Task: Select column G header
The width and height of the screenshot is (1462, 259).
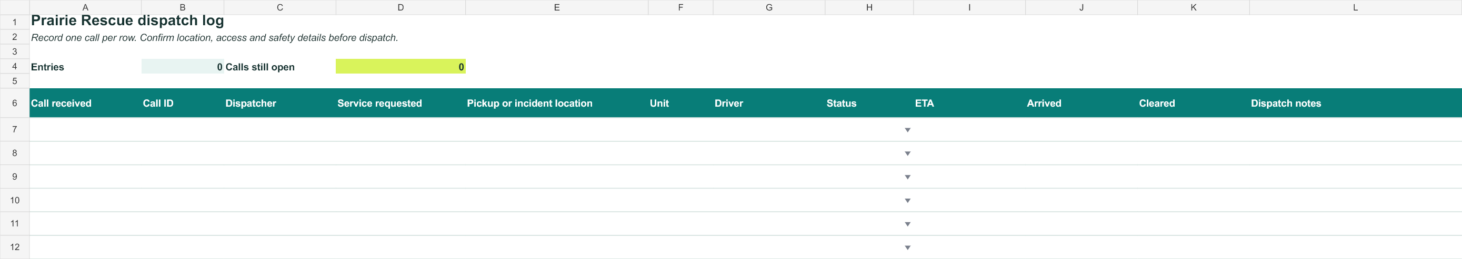Action: pyautogui.click(x=769, y=7)
